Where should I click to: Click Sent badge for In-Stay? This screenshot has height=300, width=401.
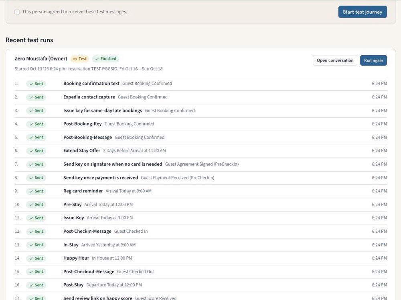36,245
